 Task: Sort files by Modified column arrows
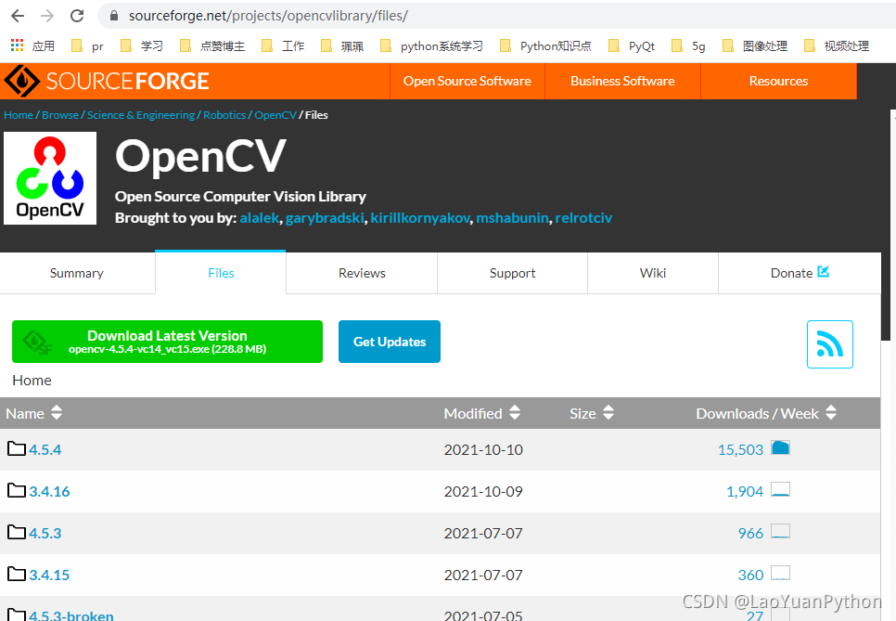(x=514, y=412)
